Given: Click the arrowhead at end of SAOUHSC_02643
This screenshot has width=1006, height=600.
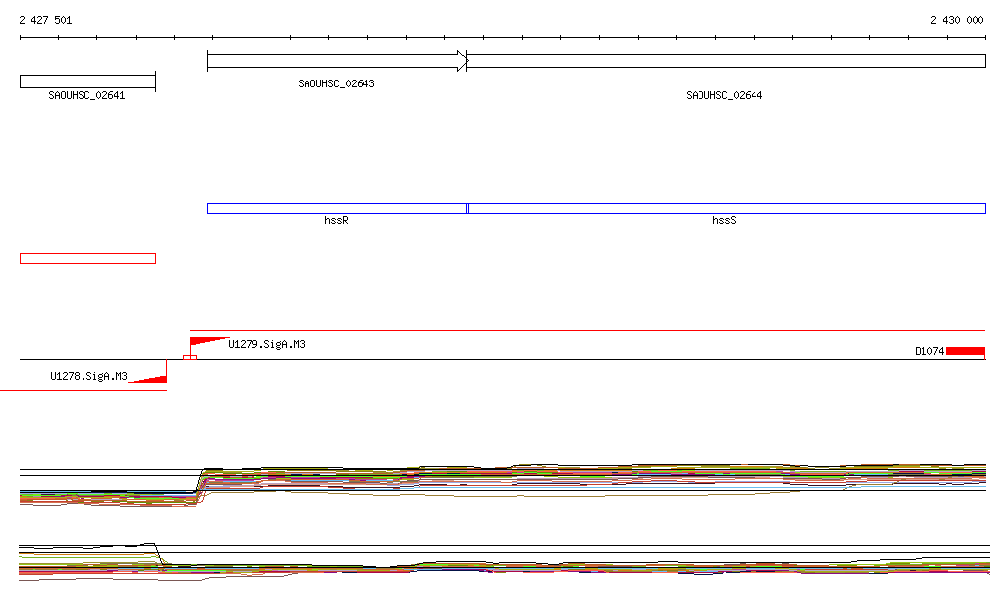Looking at the screenshot, I should pyautogui.click(x=462, y=61).
